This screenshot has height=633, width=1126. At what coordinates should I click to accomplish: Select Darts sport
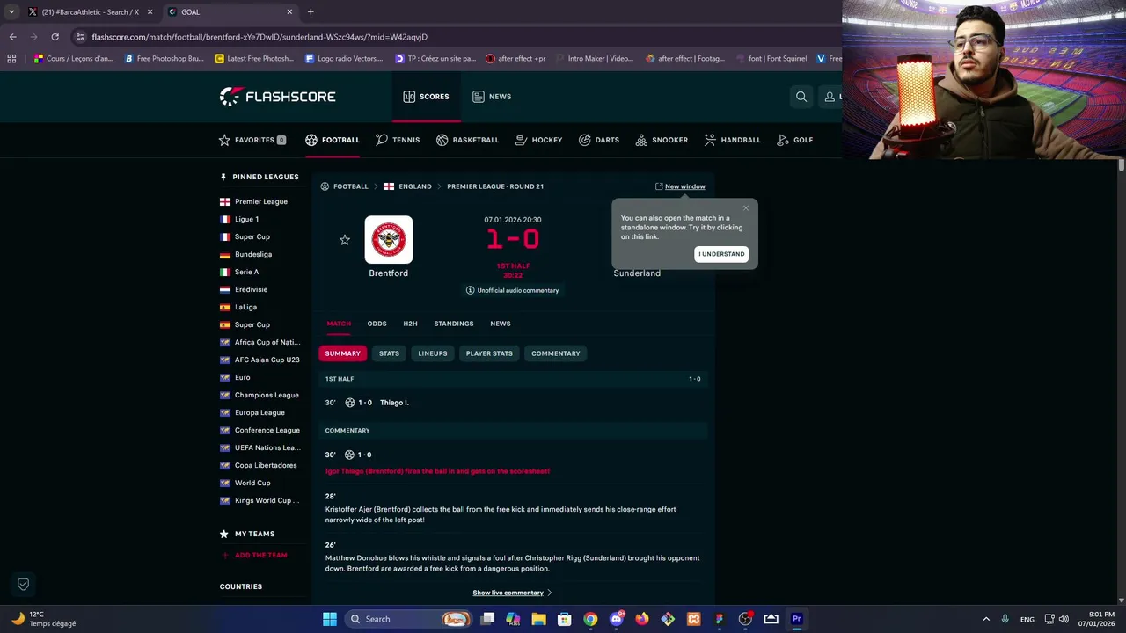pos(599,140)
